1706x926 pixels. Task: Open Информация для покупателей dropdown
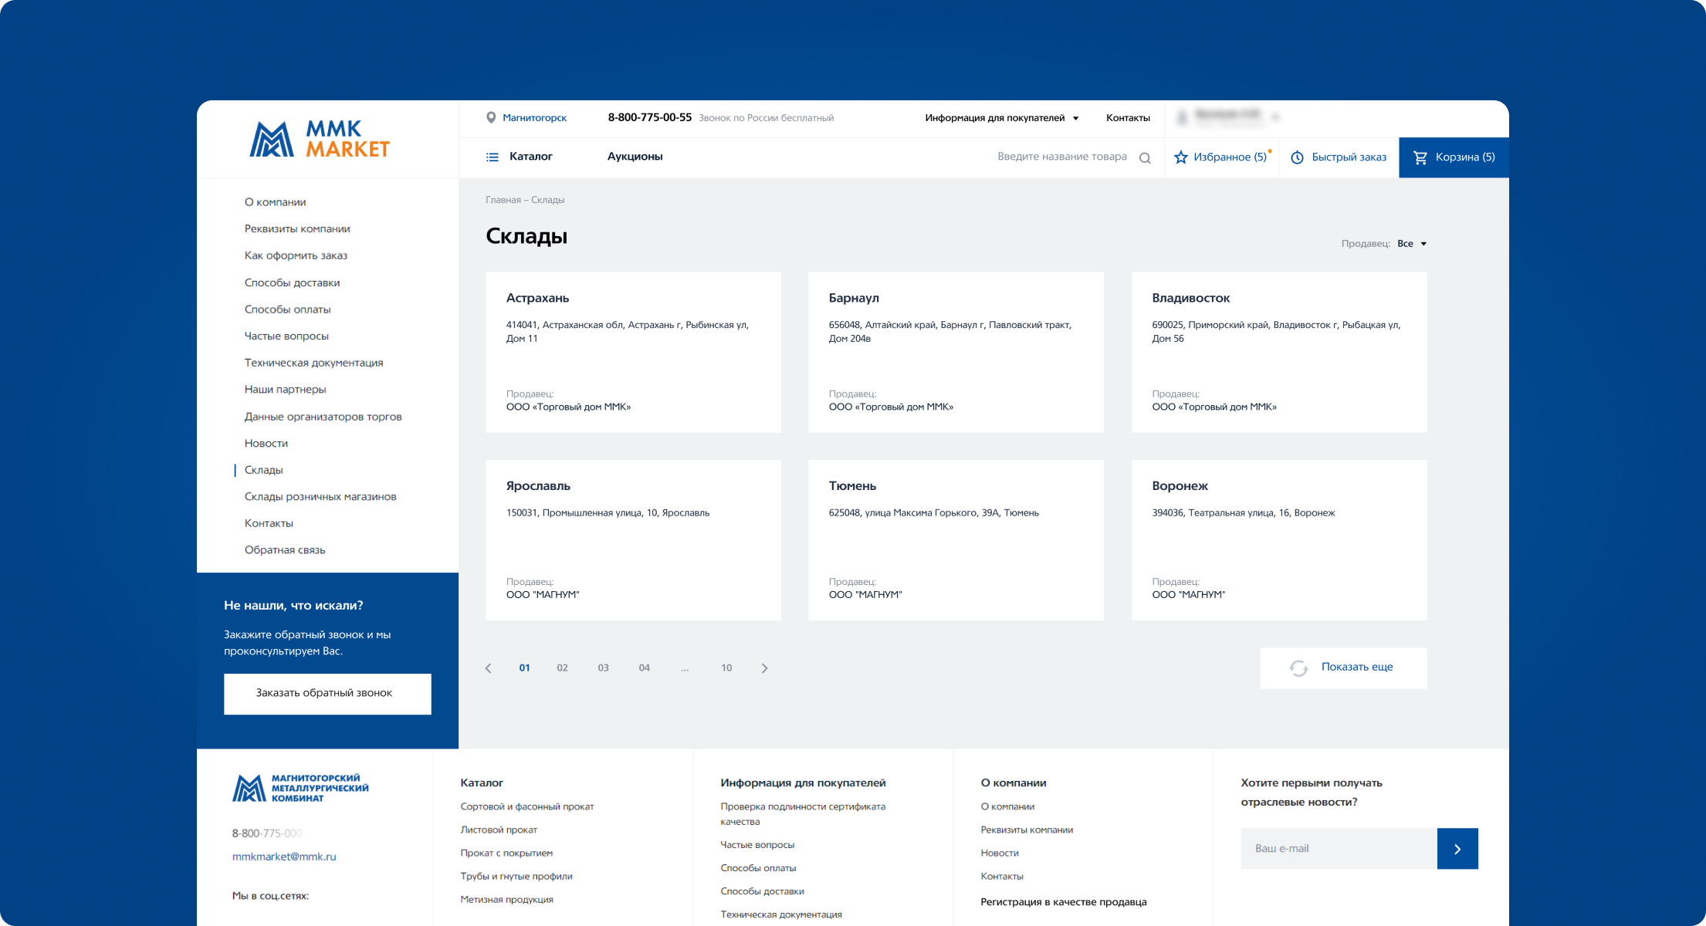tap(1001, 118)
